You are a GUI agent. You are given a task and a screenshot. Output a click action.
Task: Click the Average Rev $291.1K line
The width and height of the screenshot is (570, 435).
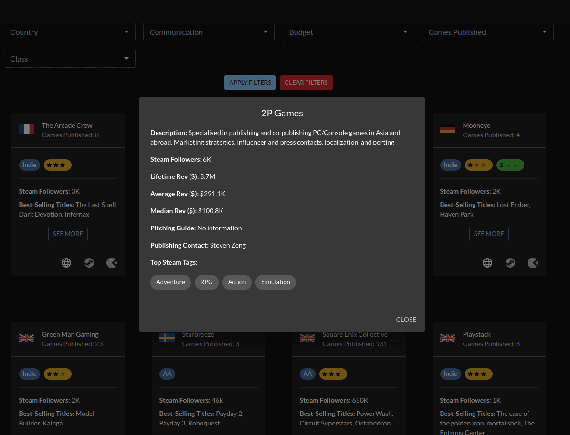coord(188,194)
